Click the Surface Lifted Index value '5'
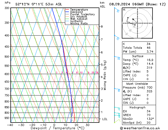This screenshot has width=168, height=130. coord(148,71)
